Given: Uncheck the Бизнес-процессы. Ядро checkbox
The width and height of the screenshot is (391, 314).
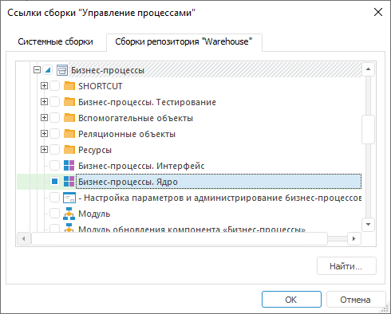Looking at the screenshot, I should point(55,182).
